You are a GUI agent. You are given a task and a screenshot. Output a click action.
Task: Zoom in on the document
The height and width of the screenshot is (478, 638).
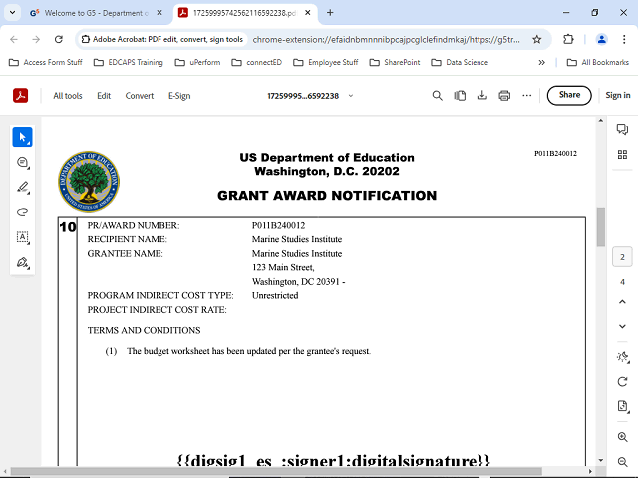tap(622, 437)
